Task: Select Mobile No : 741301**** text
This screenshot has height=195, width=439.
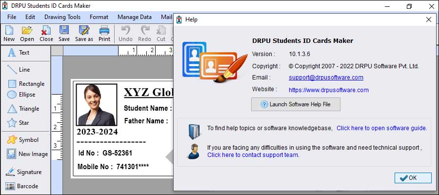Action: click(113, 167)
